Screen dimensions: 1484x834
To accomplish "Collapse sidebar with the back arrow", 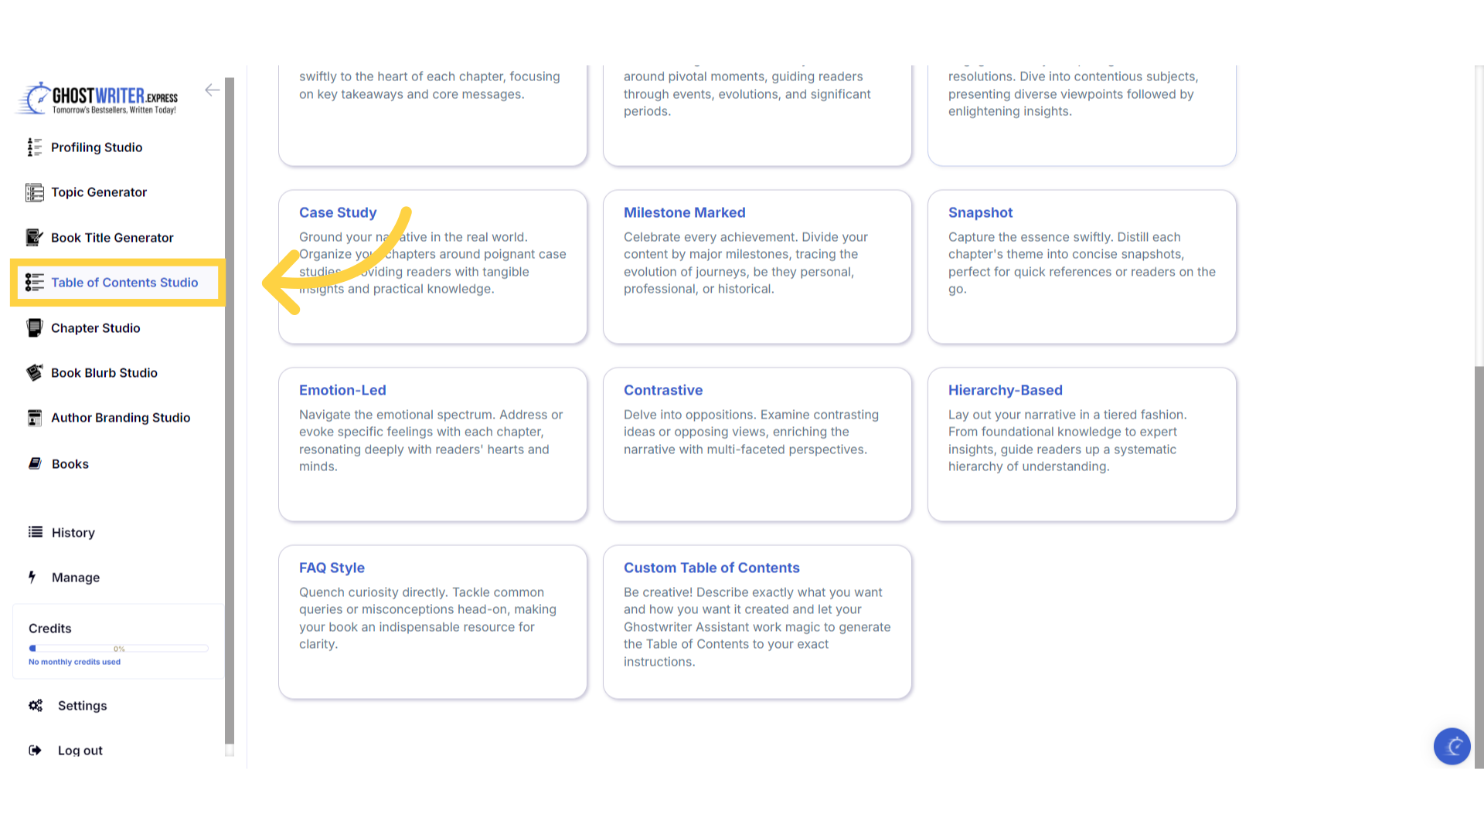I will point(212,90).
